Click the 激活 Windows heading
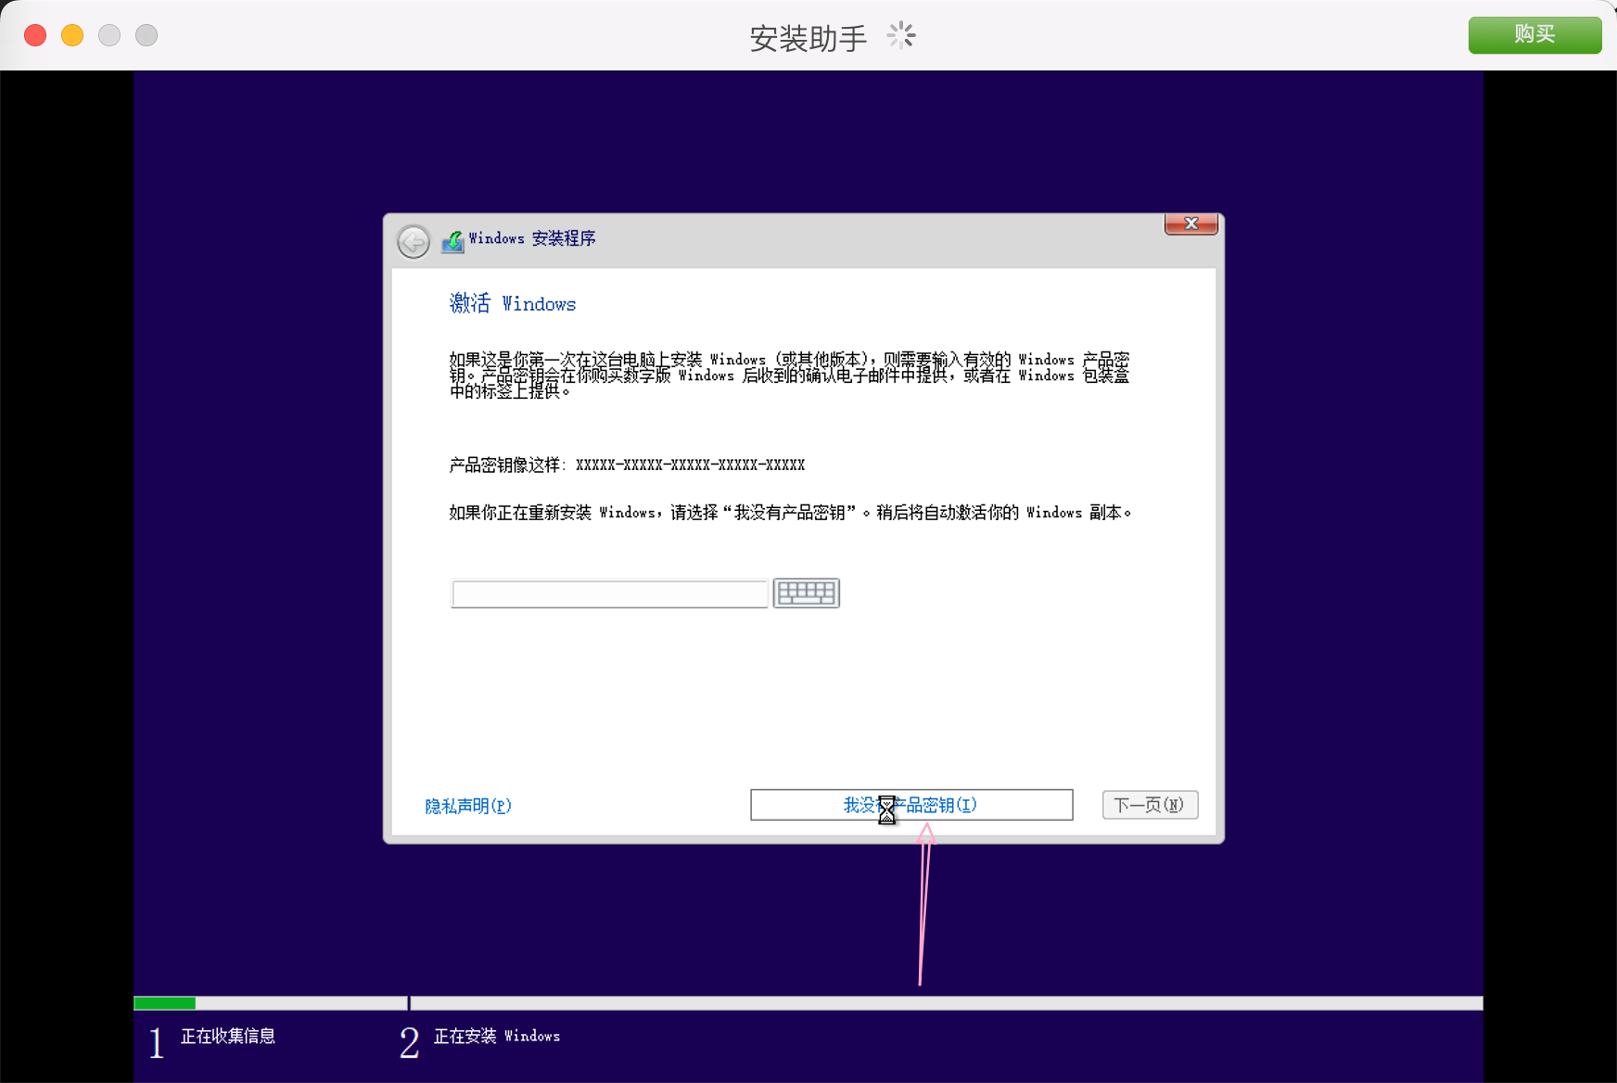Image resolution: width=1617 pixels, height=1083 pixels. pyautogui.click(x=512, y=304)
